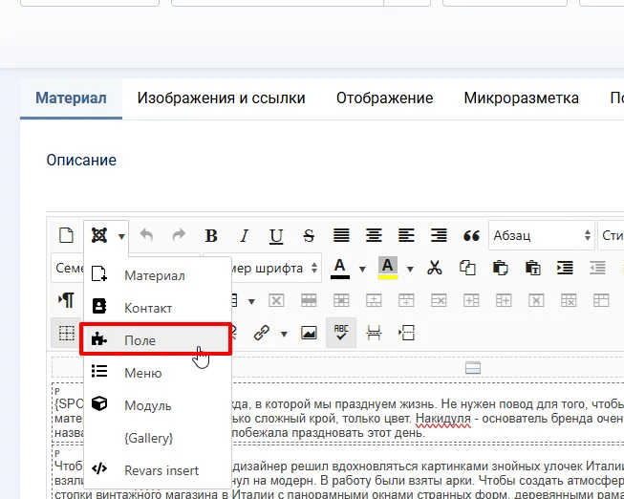Toggle bold formatting
This screenshot has width=624, height=499.
(x=211, y=236)
